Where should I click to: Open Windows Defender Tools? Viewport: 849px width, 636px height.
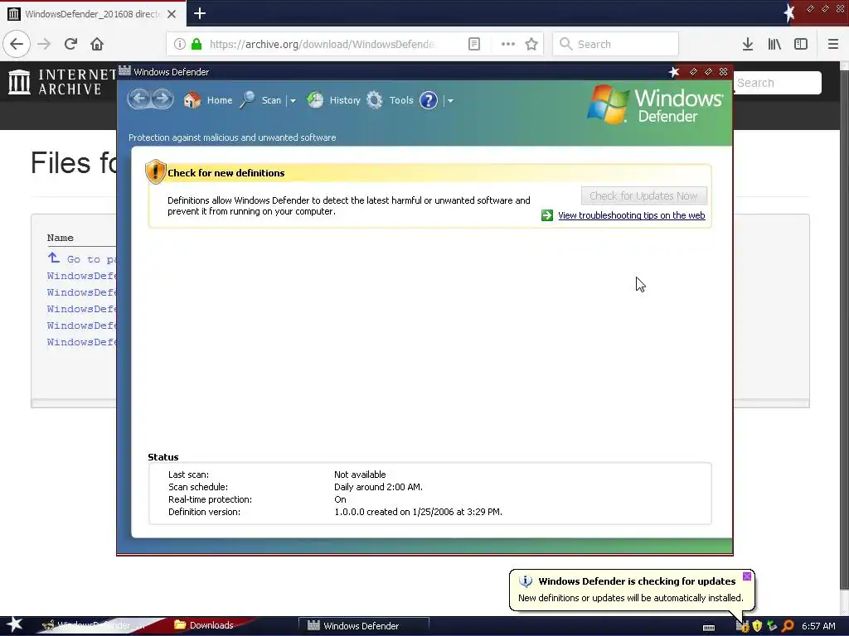390,100
